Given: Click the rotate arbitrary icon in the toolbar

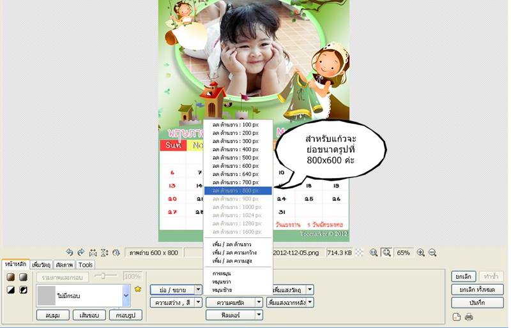Looking at the screenshot, I should click(116, 253).
